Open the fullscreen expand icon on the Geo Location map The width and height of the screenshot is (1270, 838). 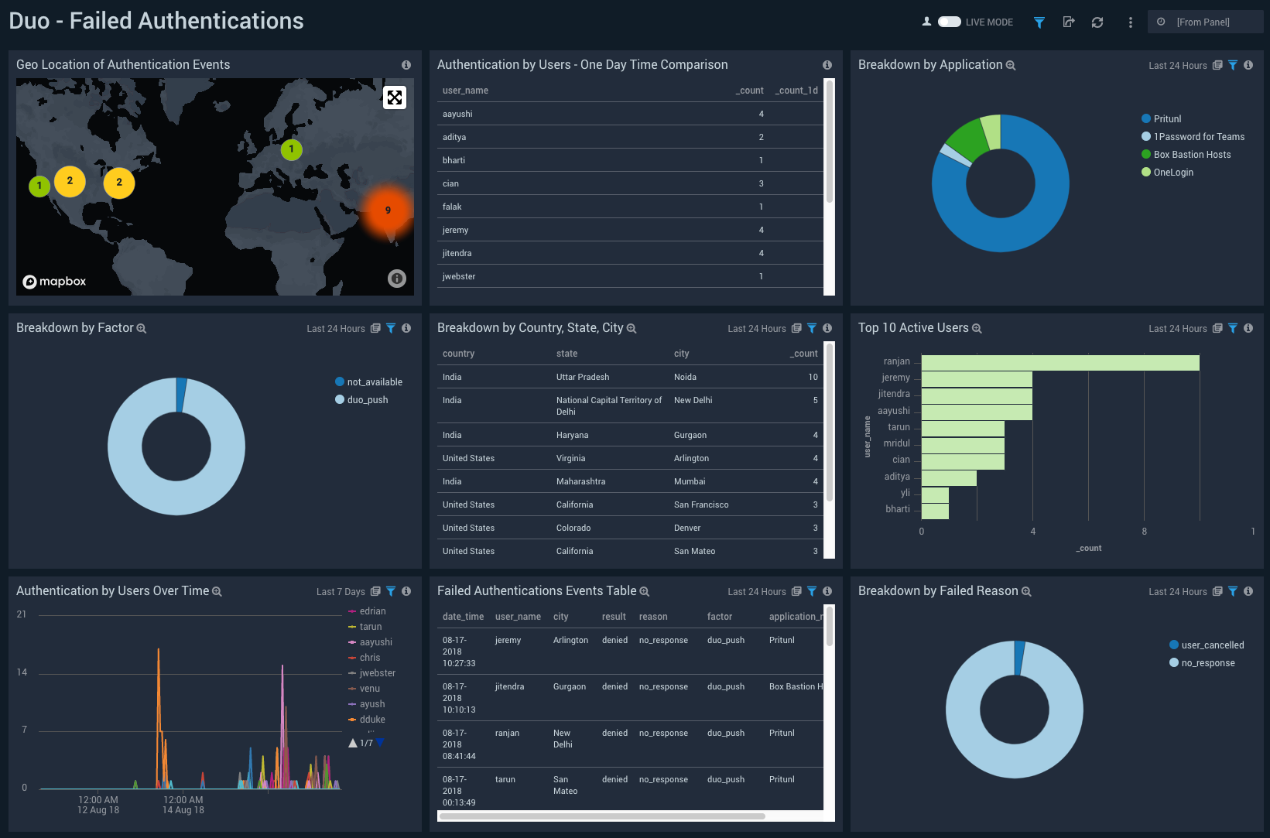(395, 97)
